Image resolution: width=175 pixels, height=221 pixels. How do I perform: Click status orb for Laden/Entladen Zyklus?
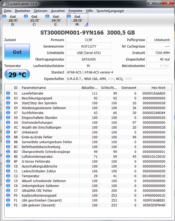(x=8, y=171)
